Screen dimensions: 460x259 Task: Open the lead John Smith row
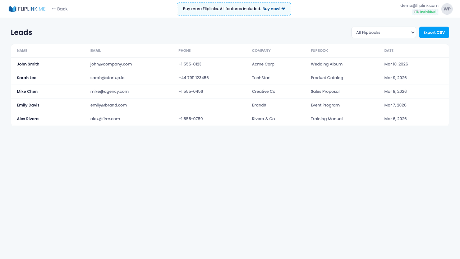tap(28, 64)
